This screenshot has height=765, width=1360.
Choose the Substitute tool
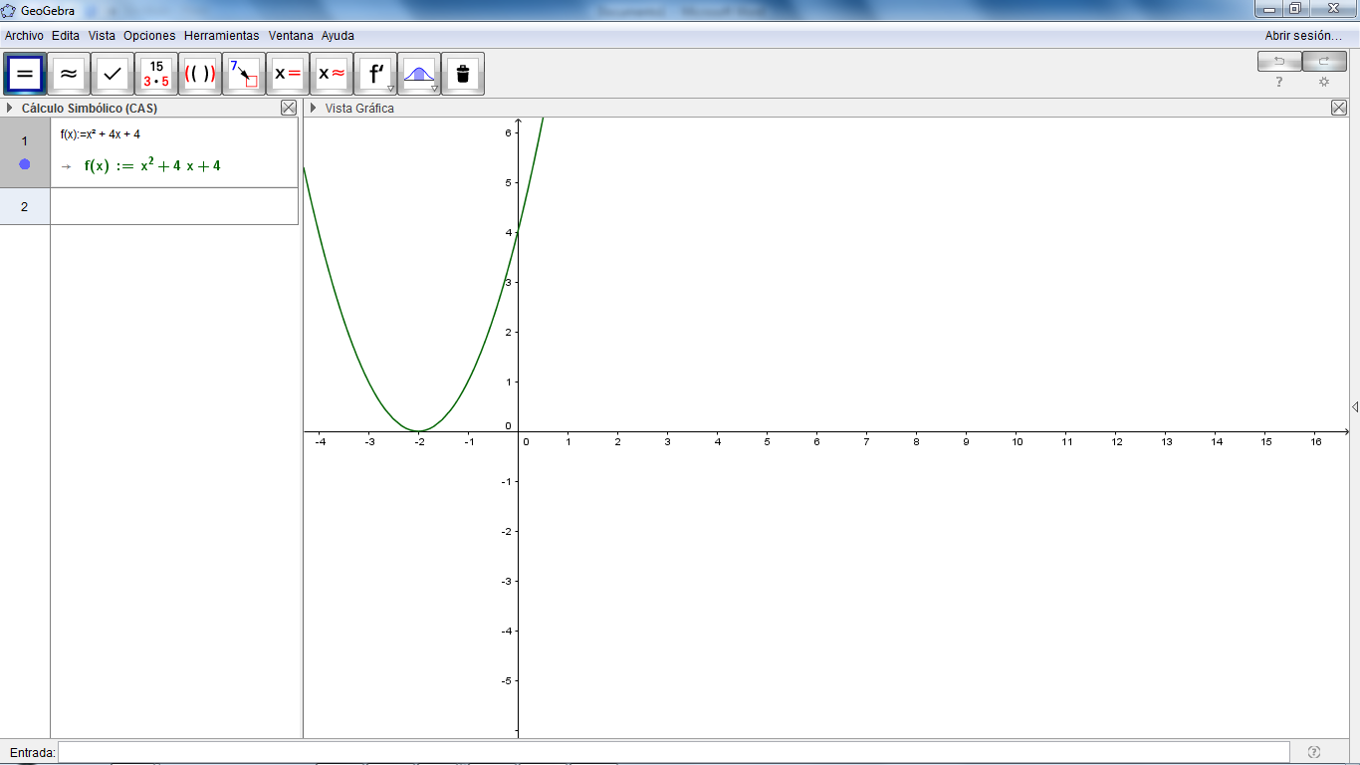point(243,73)
